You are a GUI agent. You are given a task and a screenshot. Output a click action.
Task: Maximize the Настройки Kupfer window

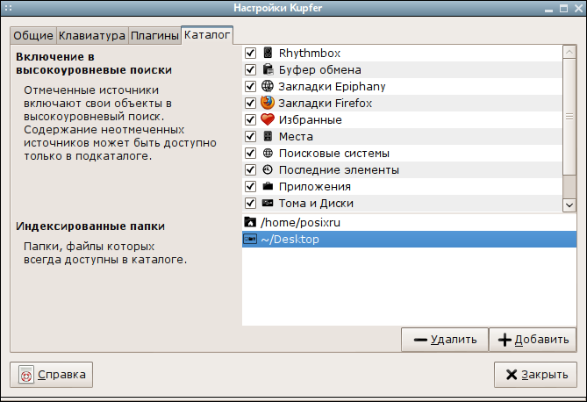564,8
